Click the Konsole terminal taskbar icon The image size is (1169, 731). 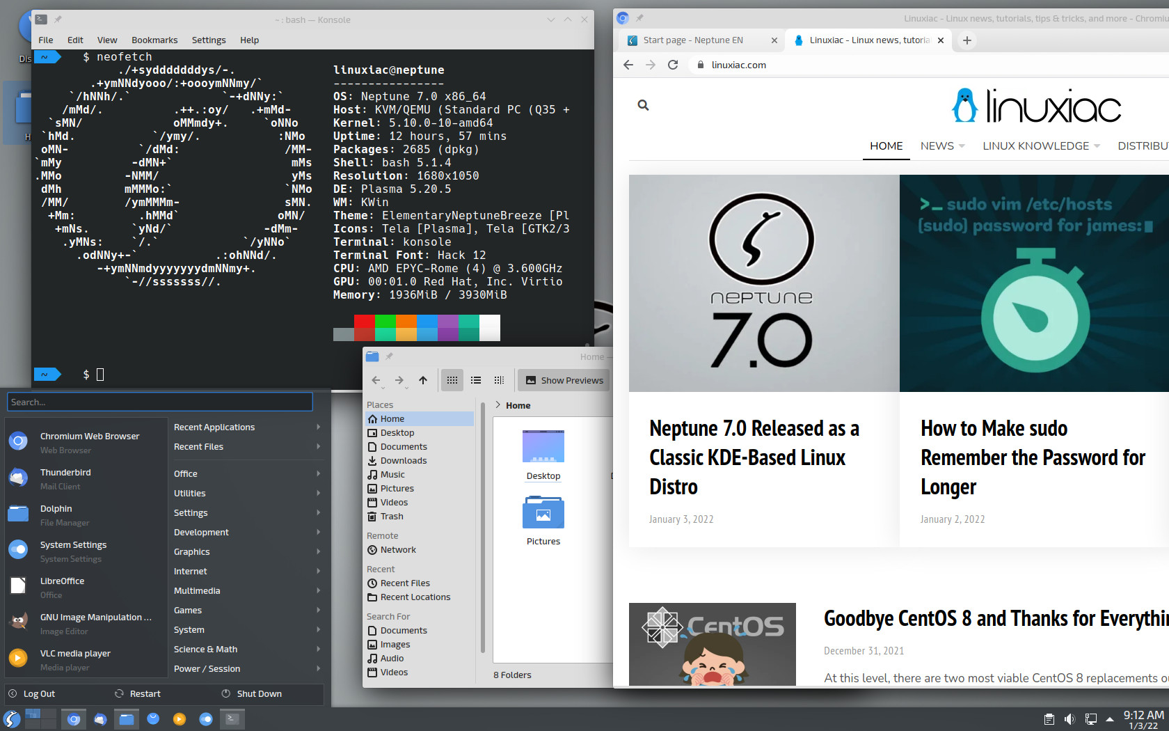232,719
